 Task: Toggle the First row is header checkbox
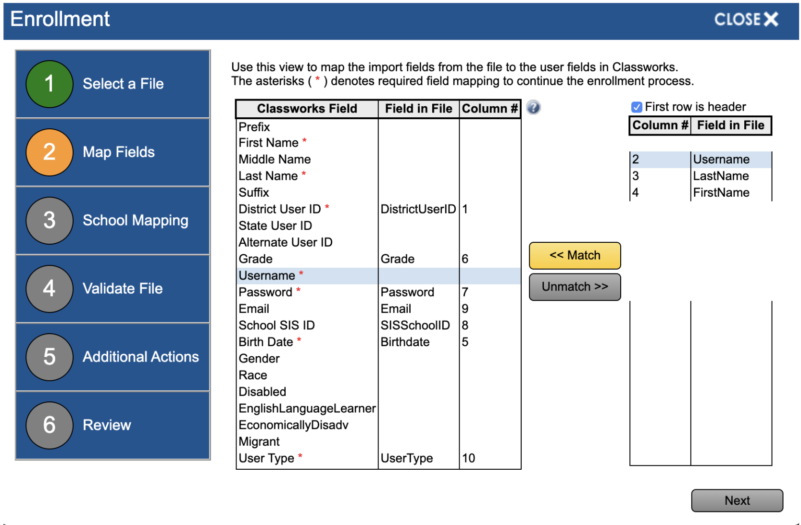(637, 107)
